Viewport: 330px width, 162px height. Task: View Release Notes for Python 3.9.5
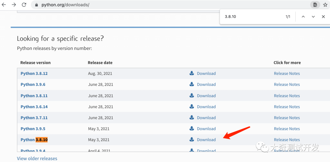(x=287, y=129)
